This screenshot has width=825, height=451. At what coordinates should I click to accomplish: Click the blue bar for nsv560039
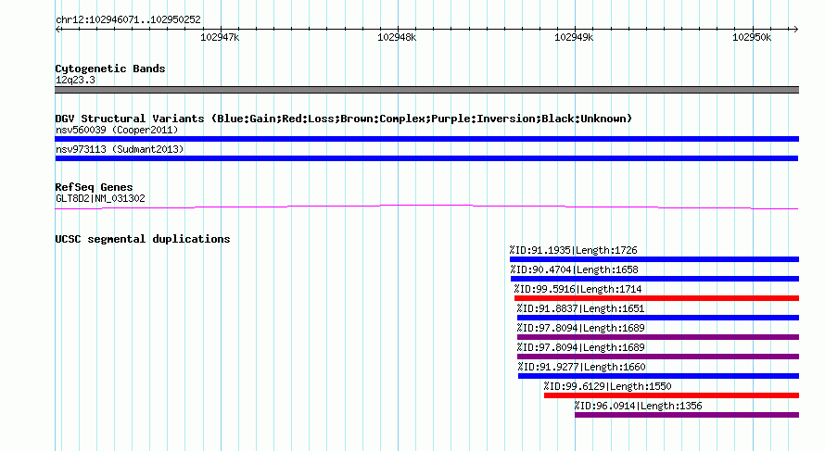click(426, 139)
